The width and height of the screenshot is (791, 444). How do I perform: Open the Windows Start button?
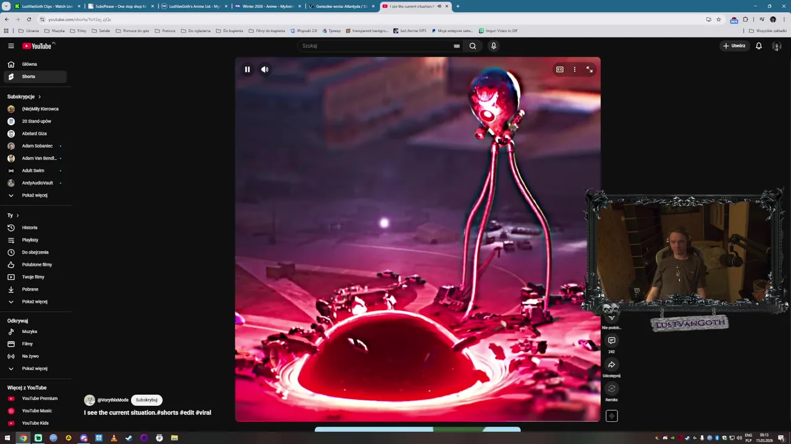pos(8,438)
